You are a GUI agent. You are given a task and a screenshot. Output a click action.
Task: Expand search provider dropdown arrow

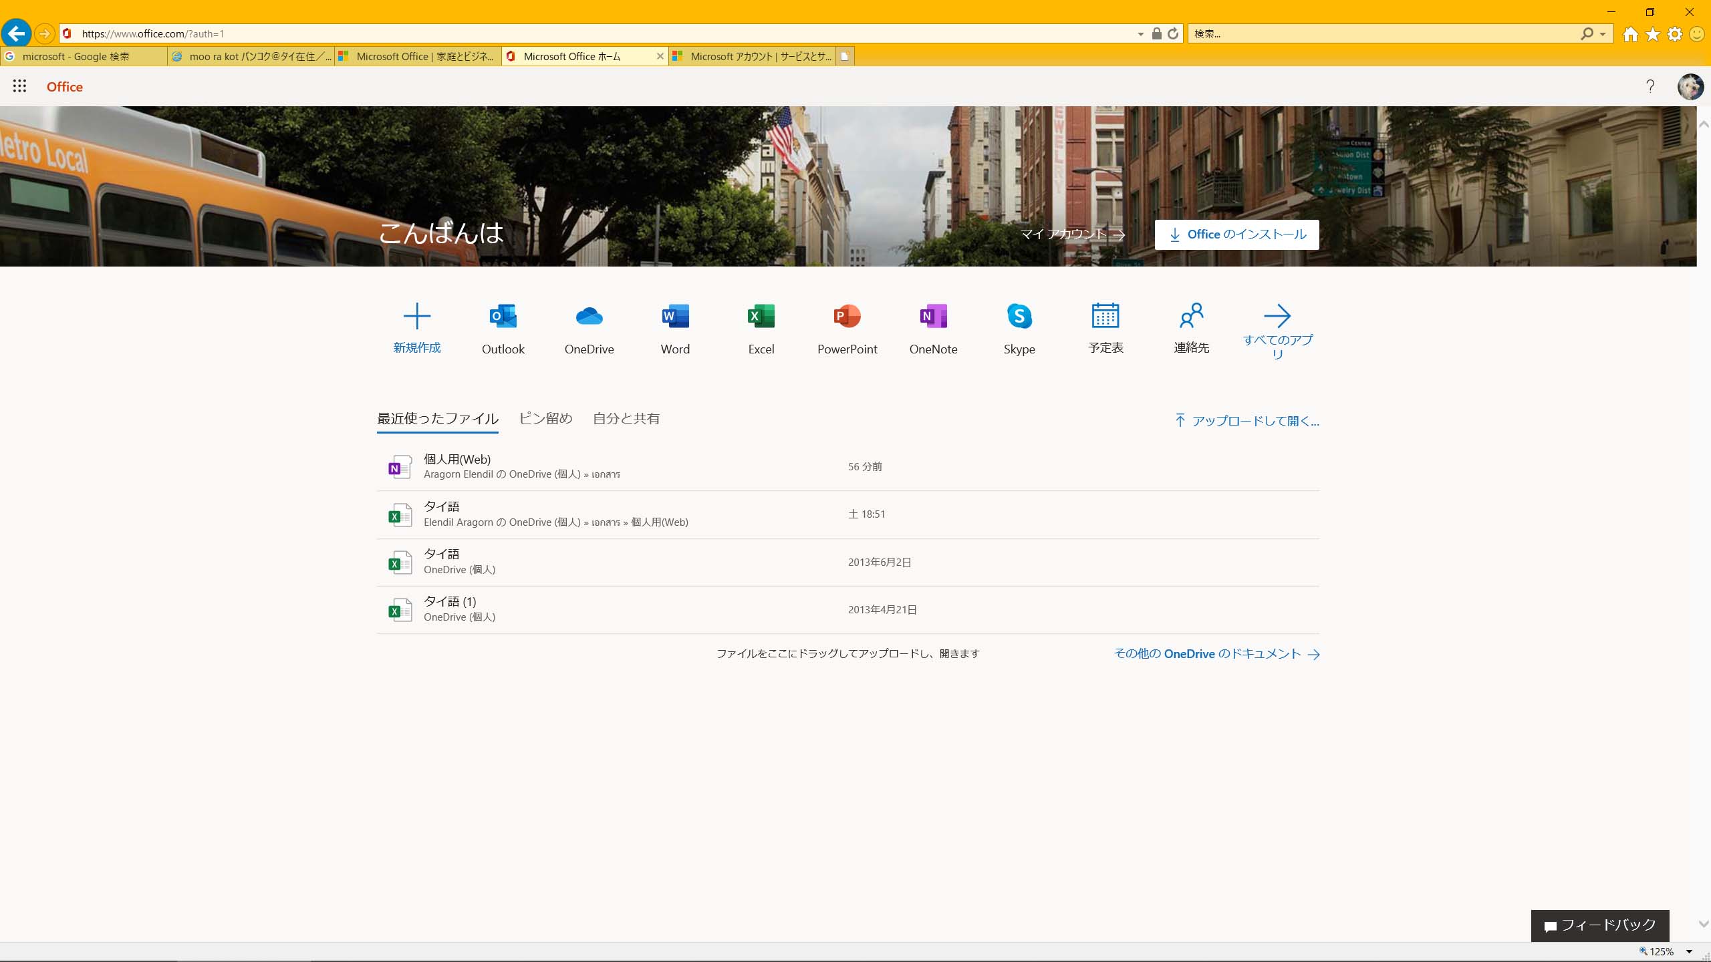1603,34
